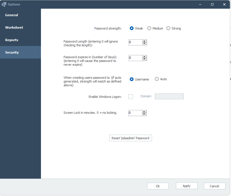Tick the Enable Windows Logon checkbox

coord(131,97)
